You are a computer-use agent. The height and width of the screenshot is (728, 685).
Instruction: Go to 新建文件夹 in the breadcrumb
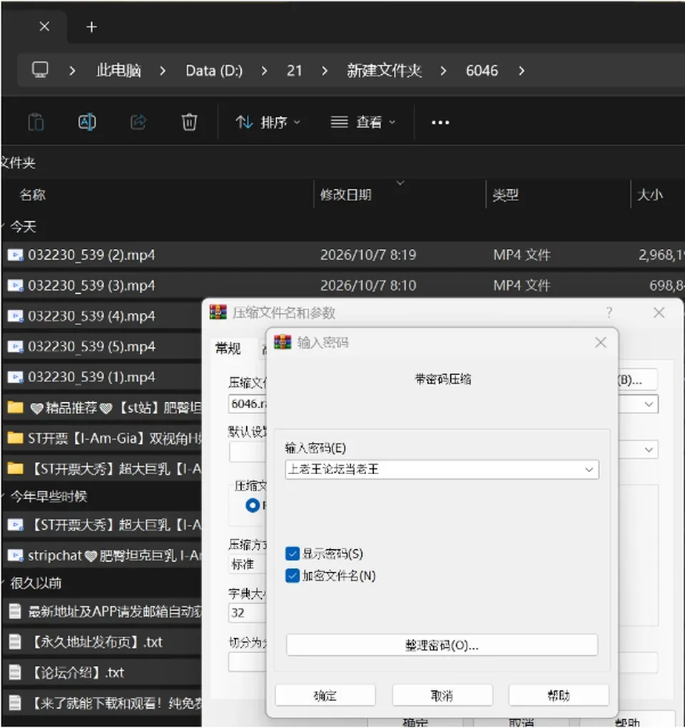[x=385, y=71]
